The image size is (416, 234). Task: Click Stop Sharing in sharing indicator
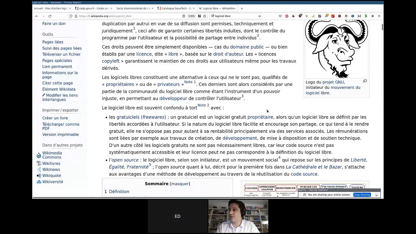click(362, 195)
